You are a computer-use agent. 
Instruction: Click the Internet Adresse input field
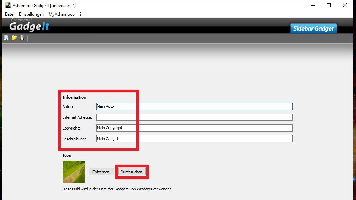tap(195, 117)
